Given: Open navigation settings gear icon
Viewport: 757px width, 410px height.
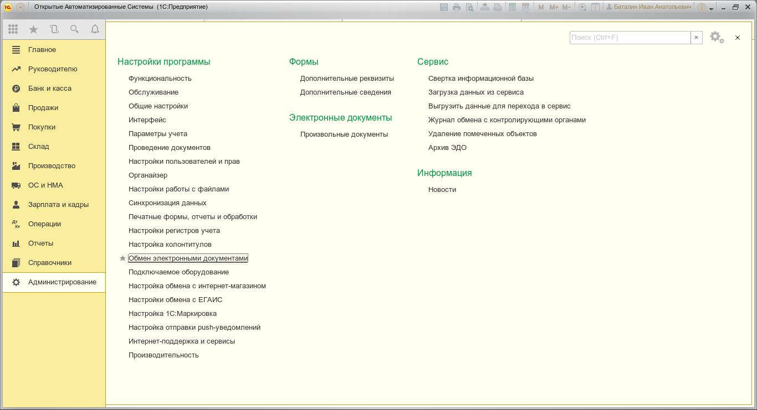Looking at the screenshot, I should [717, 38].
